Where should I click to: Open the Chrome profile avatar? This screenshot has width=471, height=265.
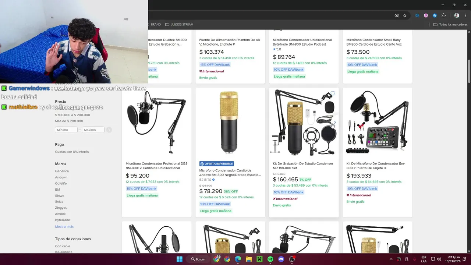coord(457,15)
